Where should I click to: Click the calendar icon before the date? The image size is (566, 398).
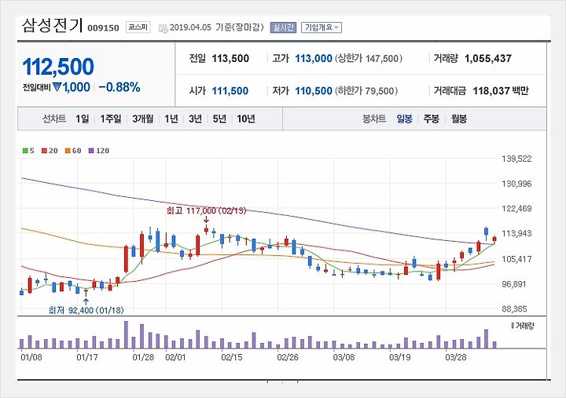tap(164, 28)
